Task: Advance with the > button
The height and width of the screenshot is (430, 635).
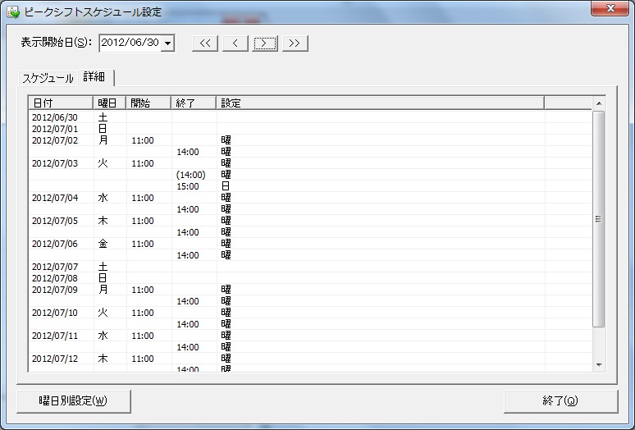Action: (x=265, y=43)
